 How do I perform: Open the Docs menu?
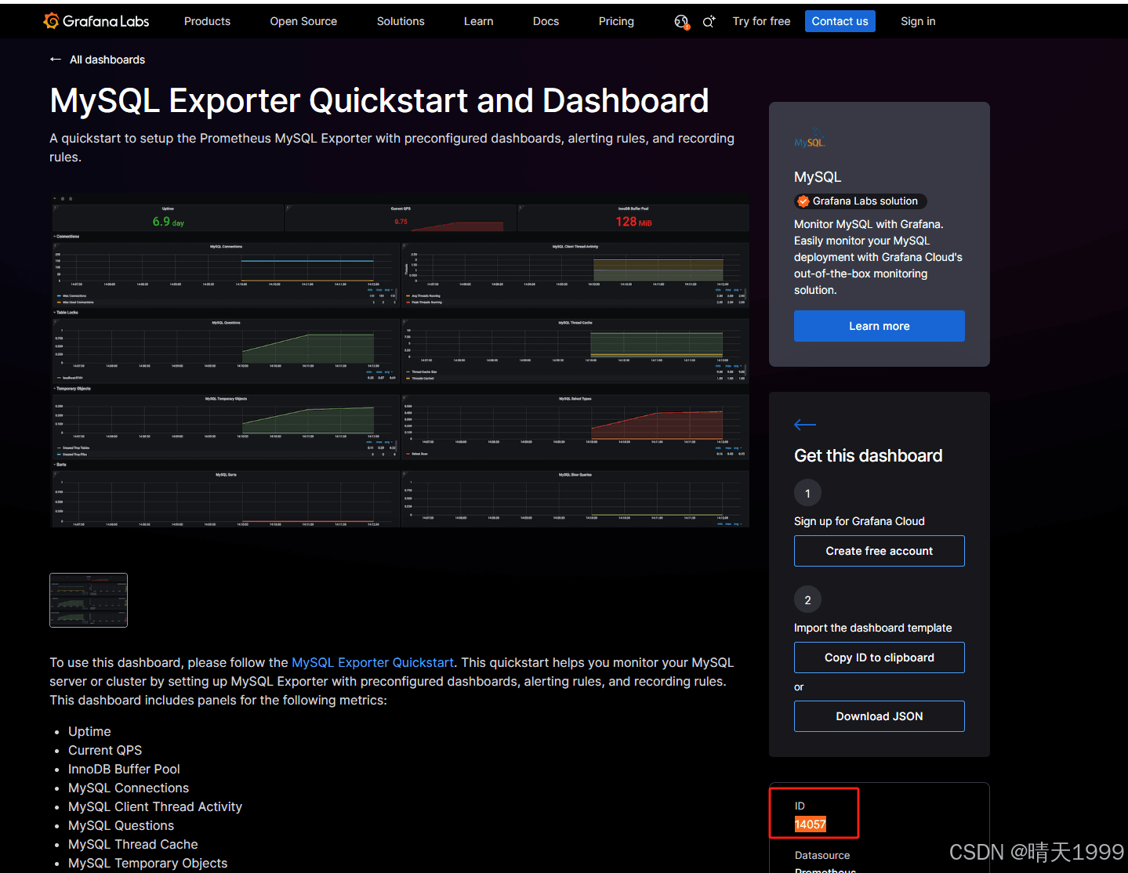point(546,21)
